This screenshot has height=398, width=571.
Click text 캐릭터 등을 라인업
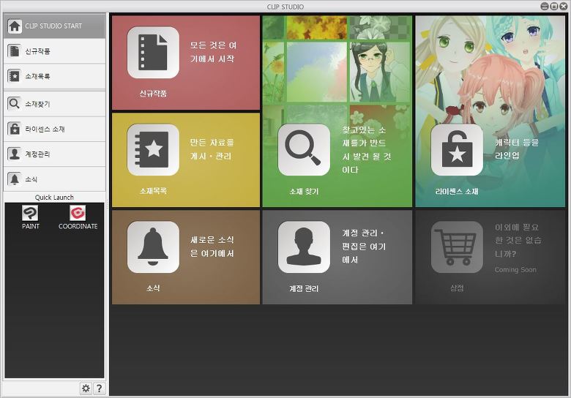(517, 149)
